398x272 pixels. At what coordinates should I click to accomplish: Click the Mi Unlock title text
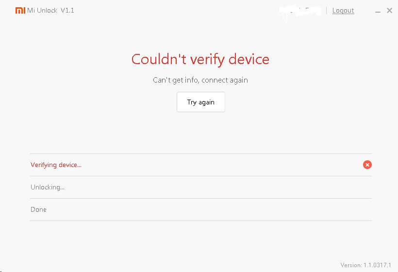(x=42, y=10)
